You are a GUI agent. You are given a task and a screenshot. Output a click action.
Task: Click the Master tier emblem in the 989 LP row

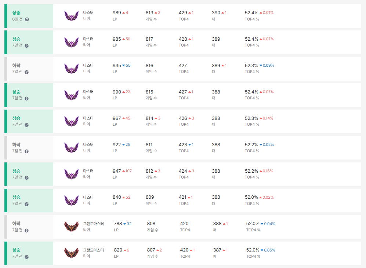click(71, 16)
